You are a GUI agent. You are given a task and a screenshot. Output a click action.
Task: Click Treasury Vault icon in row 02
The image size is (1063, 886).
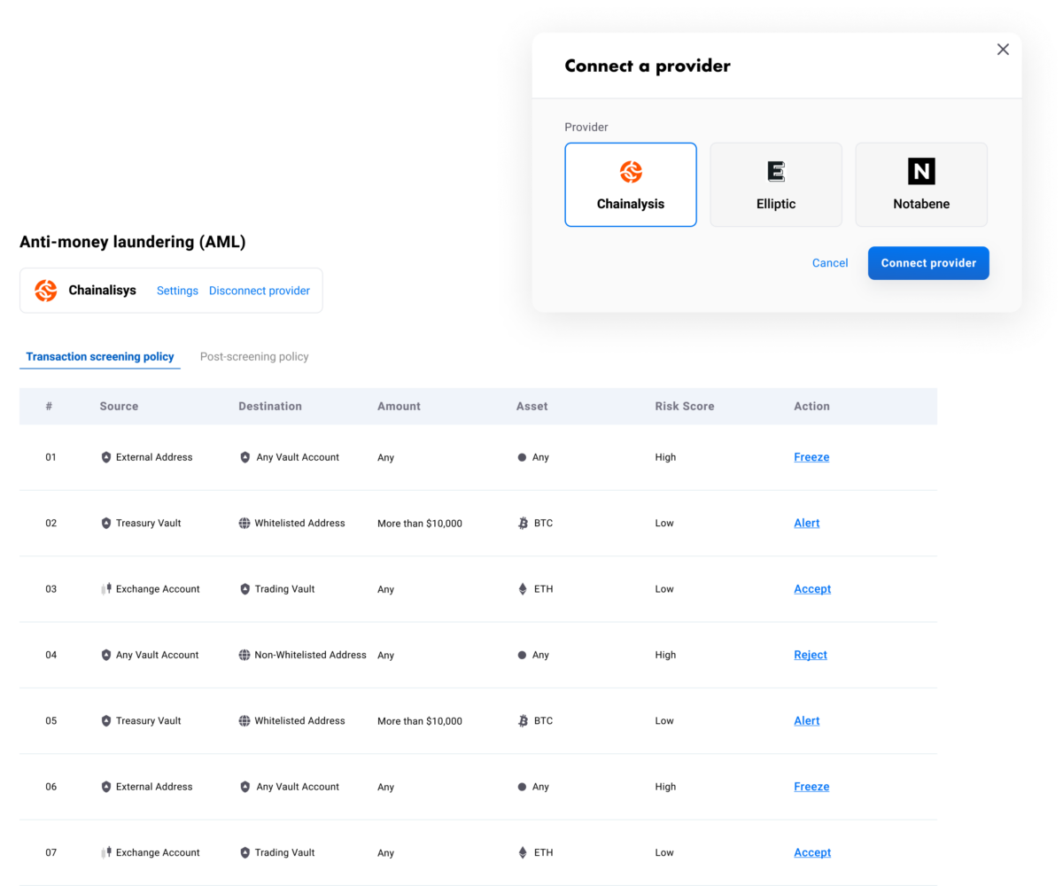click(x=106, y=523)
